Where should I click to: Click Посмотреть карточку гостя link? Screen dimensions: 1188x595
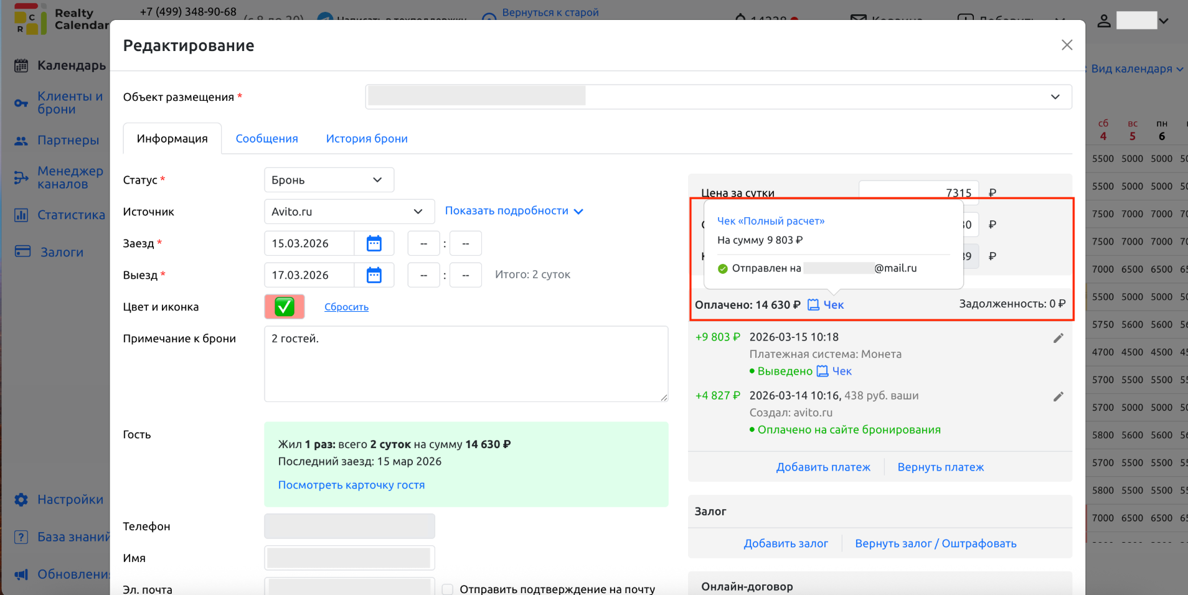[351, 485]
